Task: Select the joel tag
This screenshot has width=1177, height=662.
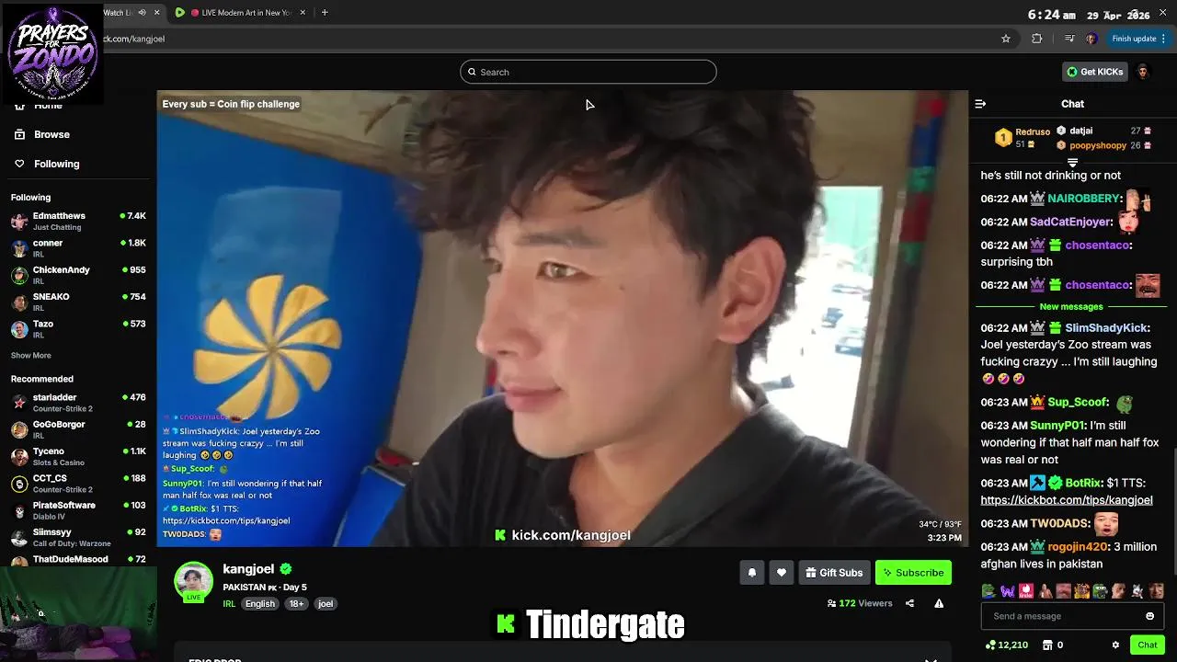Action: (326, 604)
